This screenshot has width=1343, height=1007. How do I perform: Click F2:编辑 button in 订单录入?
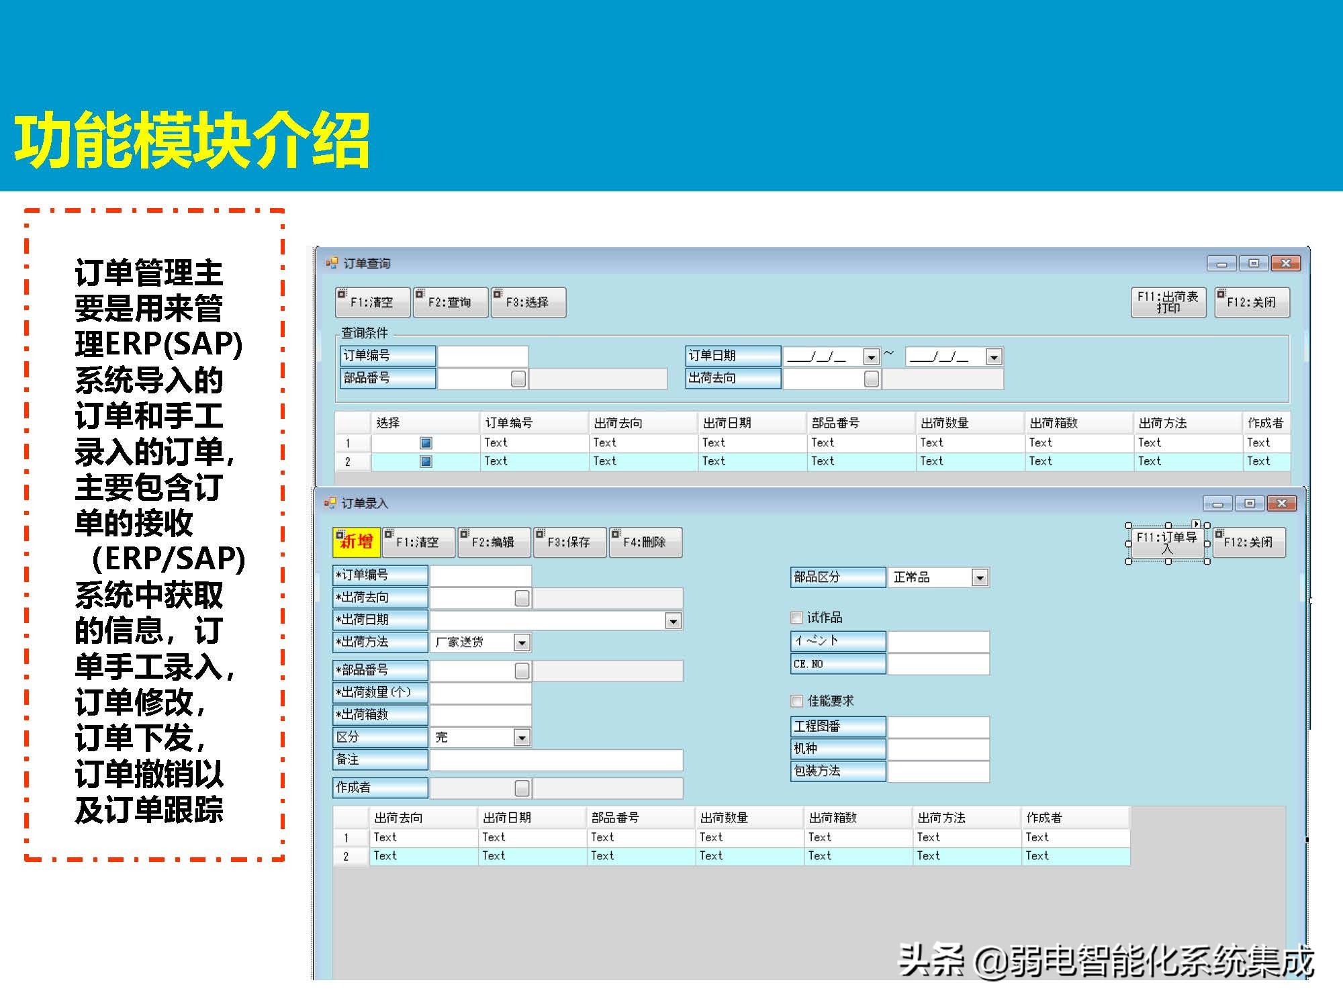pyautogui.click(x=494, y=542)
